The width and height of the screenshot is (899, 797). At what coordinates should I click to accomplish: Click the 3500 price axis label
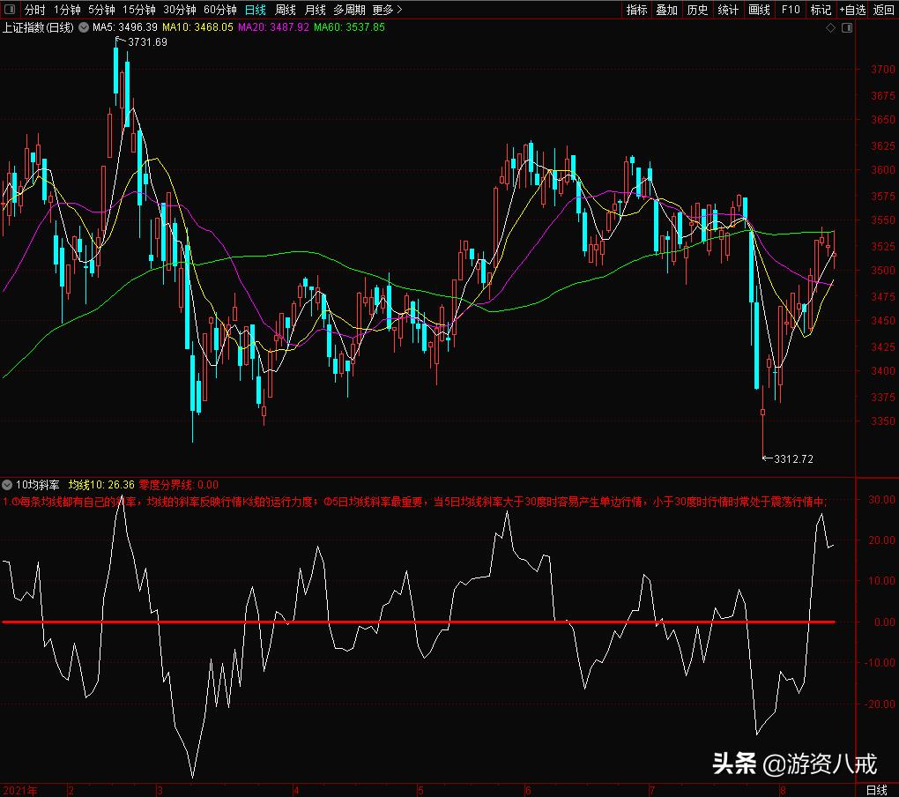(882, 270)
